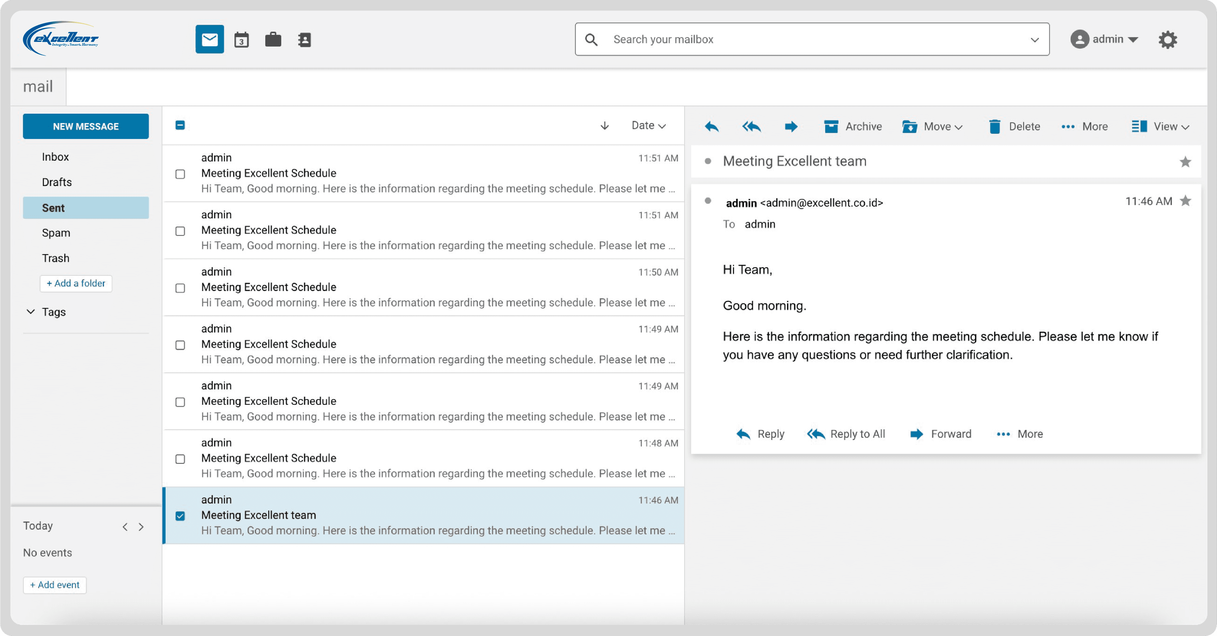Viewport: 1217px width, 636px height.
Task: Click the NEW MESSAGE button
Action: pos(86,126)
